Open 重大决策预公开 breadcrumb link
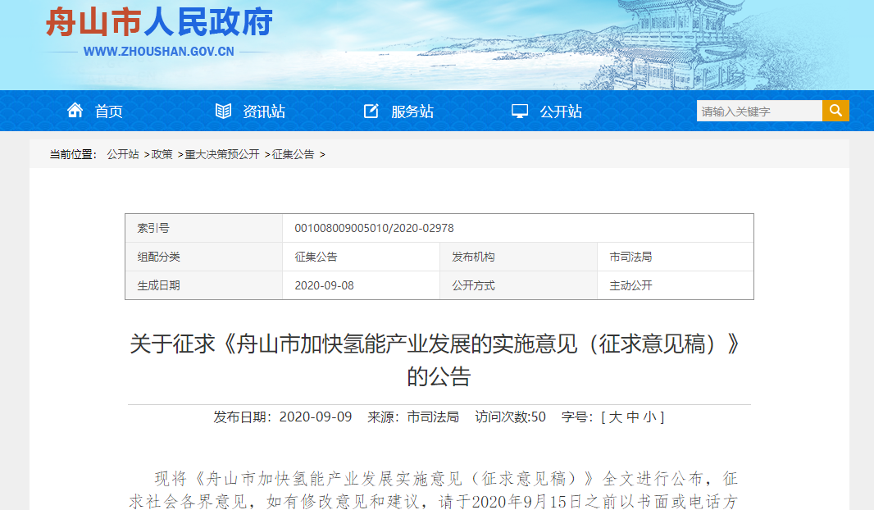 click(221, 154)
